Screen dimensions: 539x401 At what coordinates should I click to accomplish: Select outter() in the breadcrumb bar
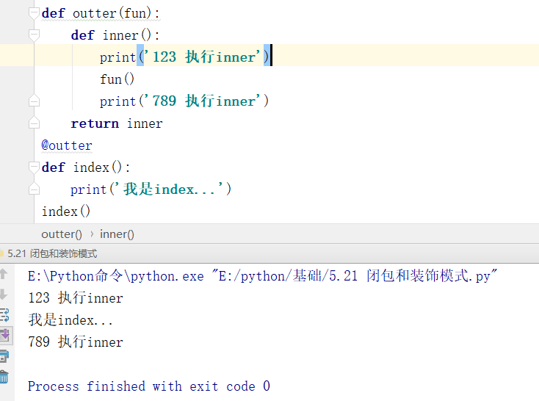tap(62, 234)
